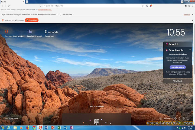The height and width of the screenshot is (130, 195).
Task: Open photo credit Sam Richter link
Action: [14, 119]
